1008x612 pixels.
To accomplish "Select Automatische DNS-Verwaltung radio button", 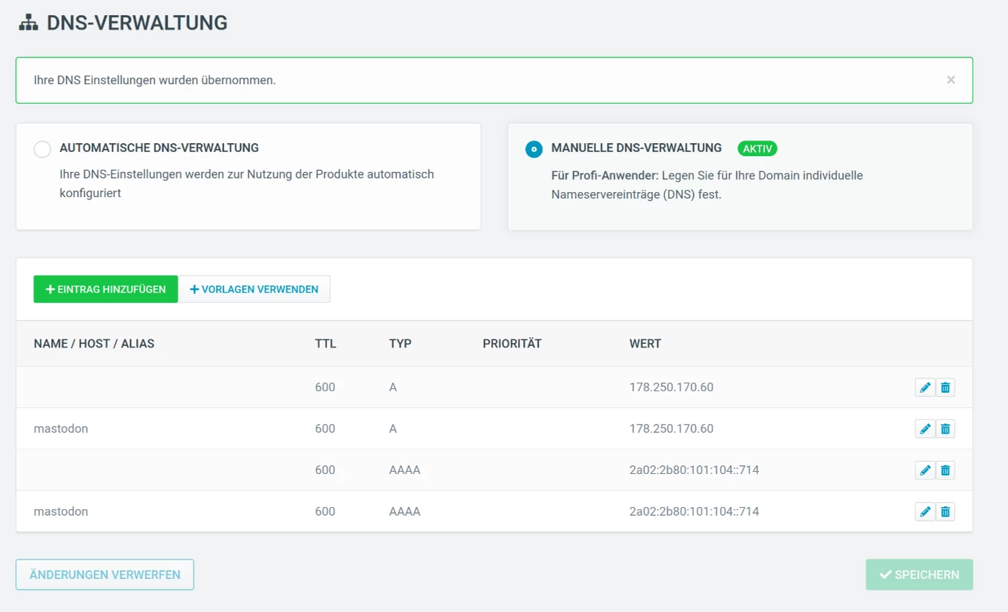I will 42,149.
